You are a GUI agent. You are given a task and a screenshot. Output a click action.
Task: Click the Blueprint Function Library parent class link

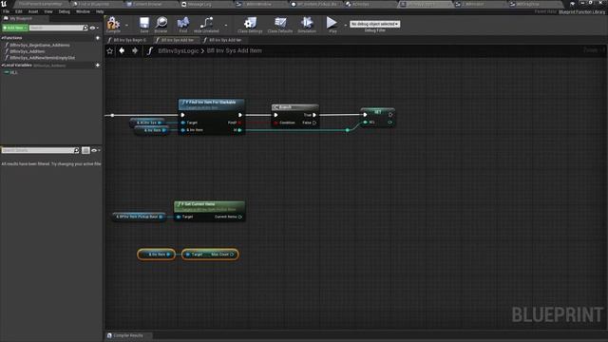pos(582,11)
